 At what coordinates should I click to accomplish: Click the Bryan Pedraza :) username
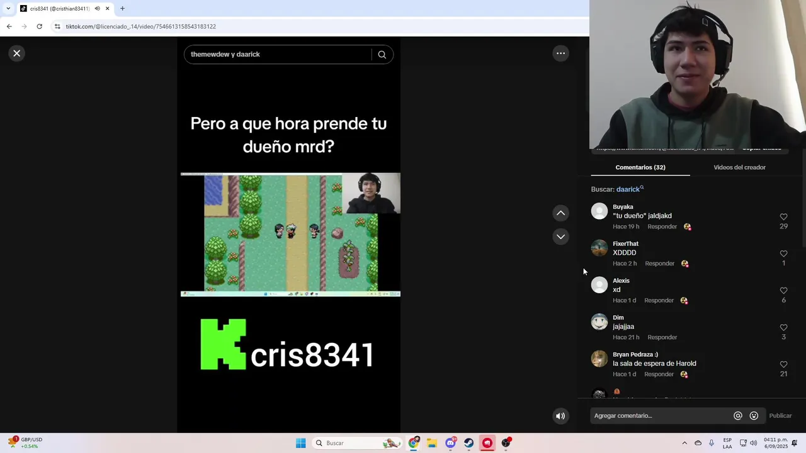[x=635, y=355]
